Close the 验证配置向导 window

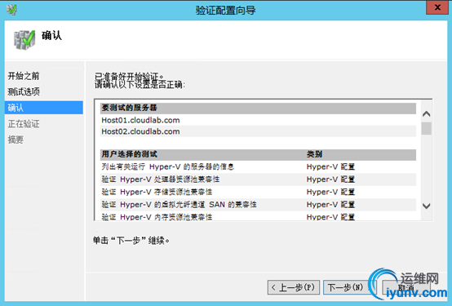(437, 7)
